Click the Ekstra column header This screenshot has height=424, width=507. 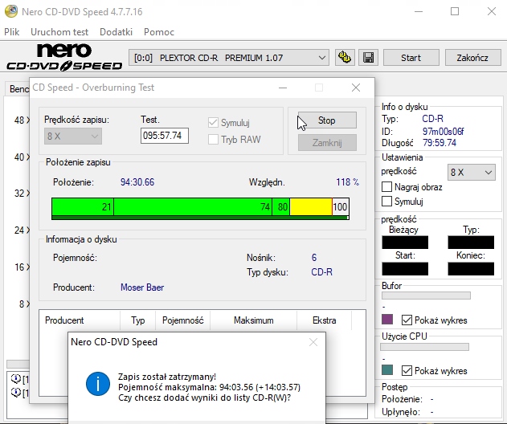[324, 320]
